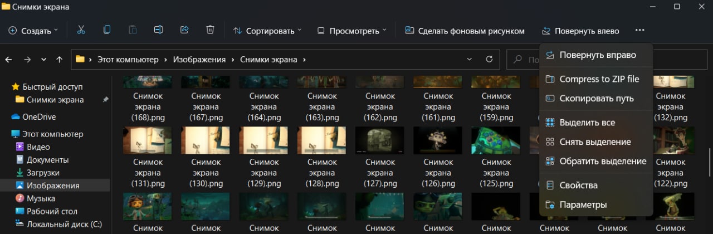Click file name Снимок экрана (168).png
Screen dimensions: 713x234
(148, 107)
